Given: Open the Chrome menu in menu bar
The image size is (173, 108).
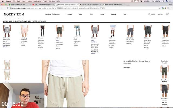Looking at the screenshot, I should point(8,1).
